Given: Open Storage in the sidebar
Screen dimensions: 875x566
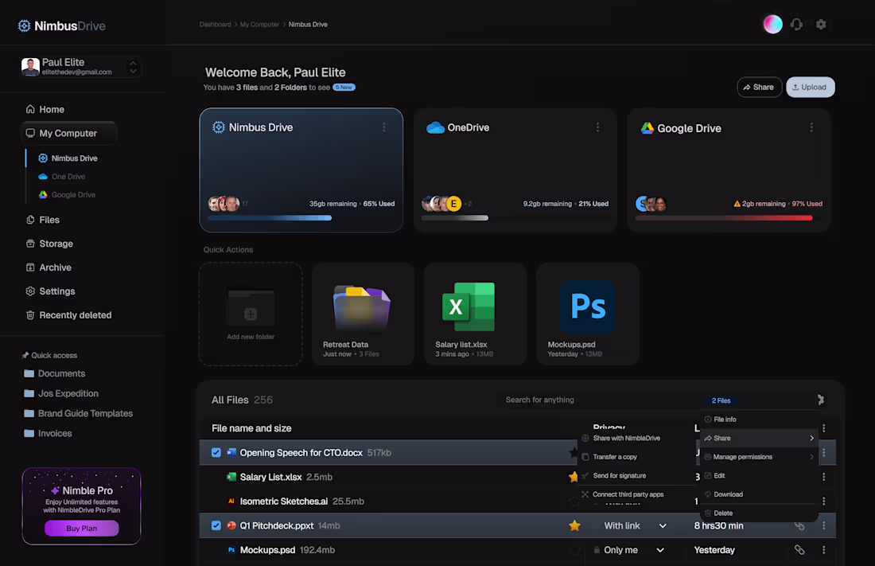Looking at the screenshot, I should pyautogui.click(x=49, y=244).
